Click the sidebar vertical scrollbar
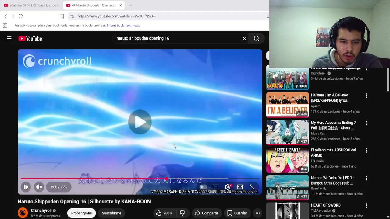The width and height of the screenshot is (390, 219). [388, 80]
